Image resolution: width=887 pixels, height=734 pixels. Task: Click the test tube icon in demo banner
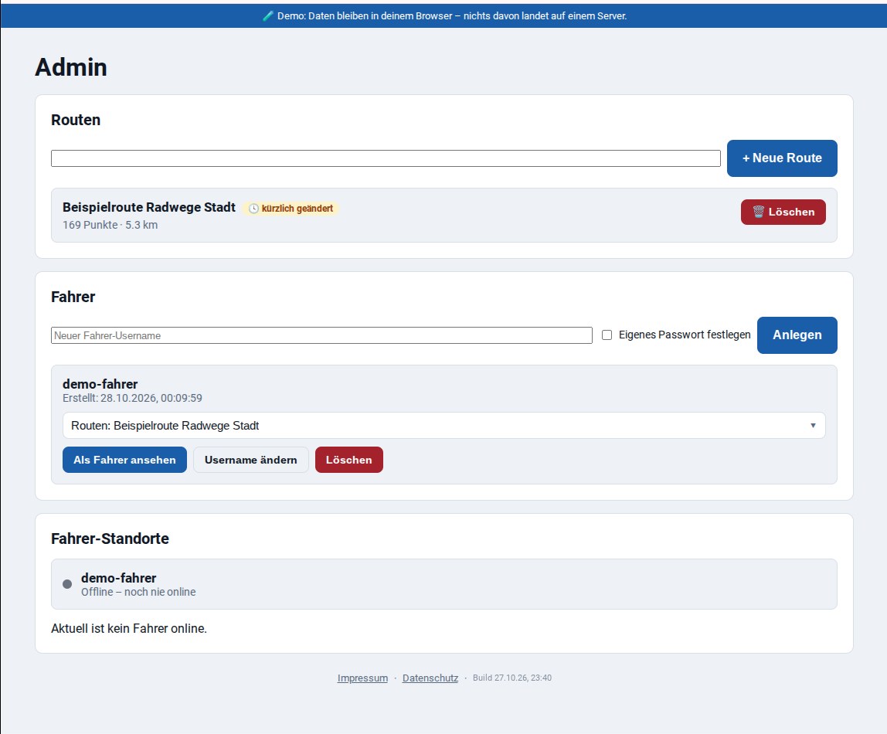pos(268,15)
